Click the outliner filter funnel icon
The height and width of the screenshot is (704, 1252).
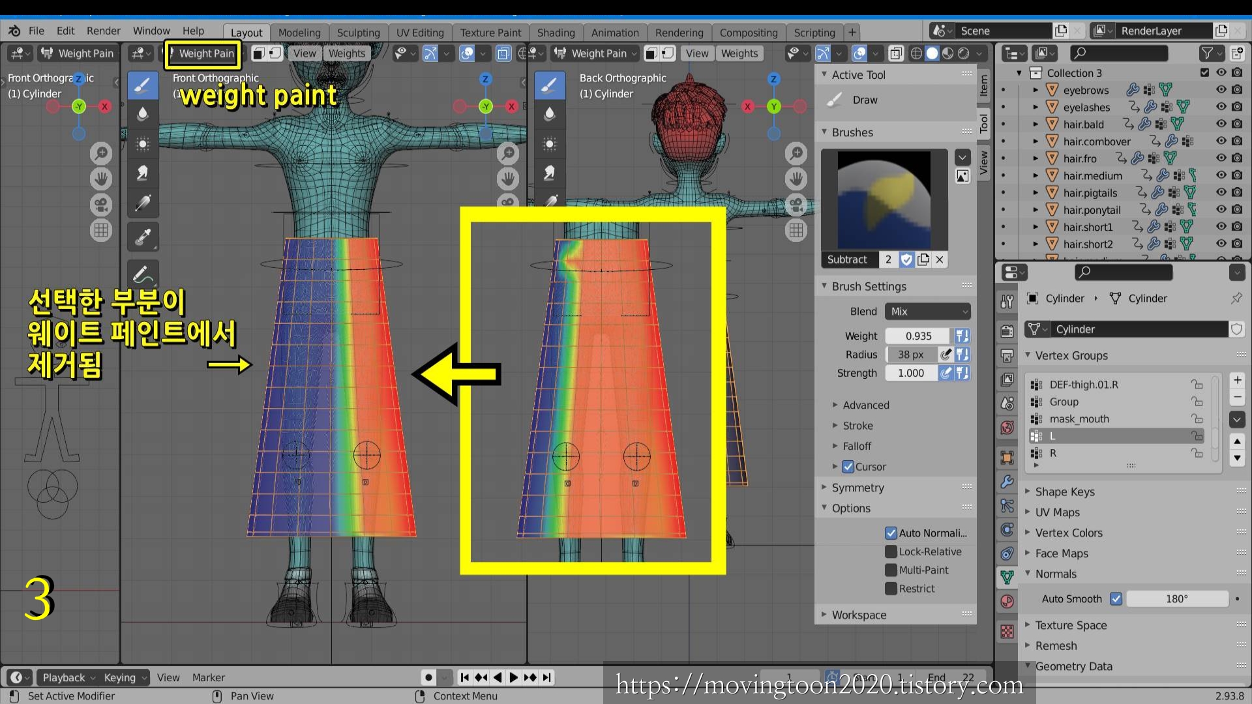(1207, 53)
